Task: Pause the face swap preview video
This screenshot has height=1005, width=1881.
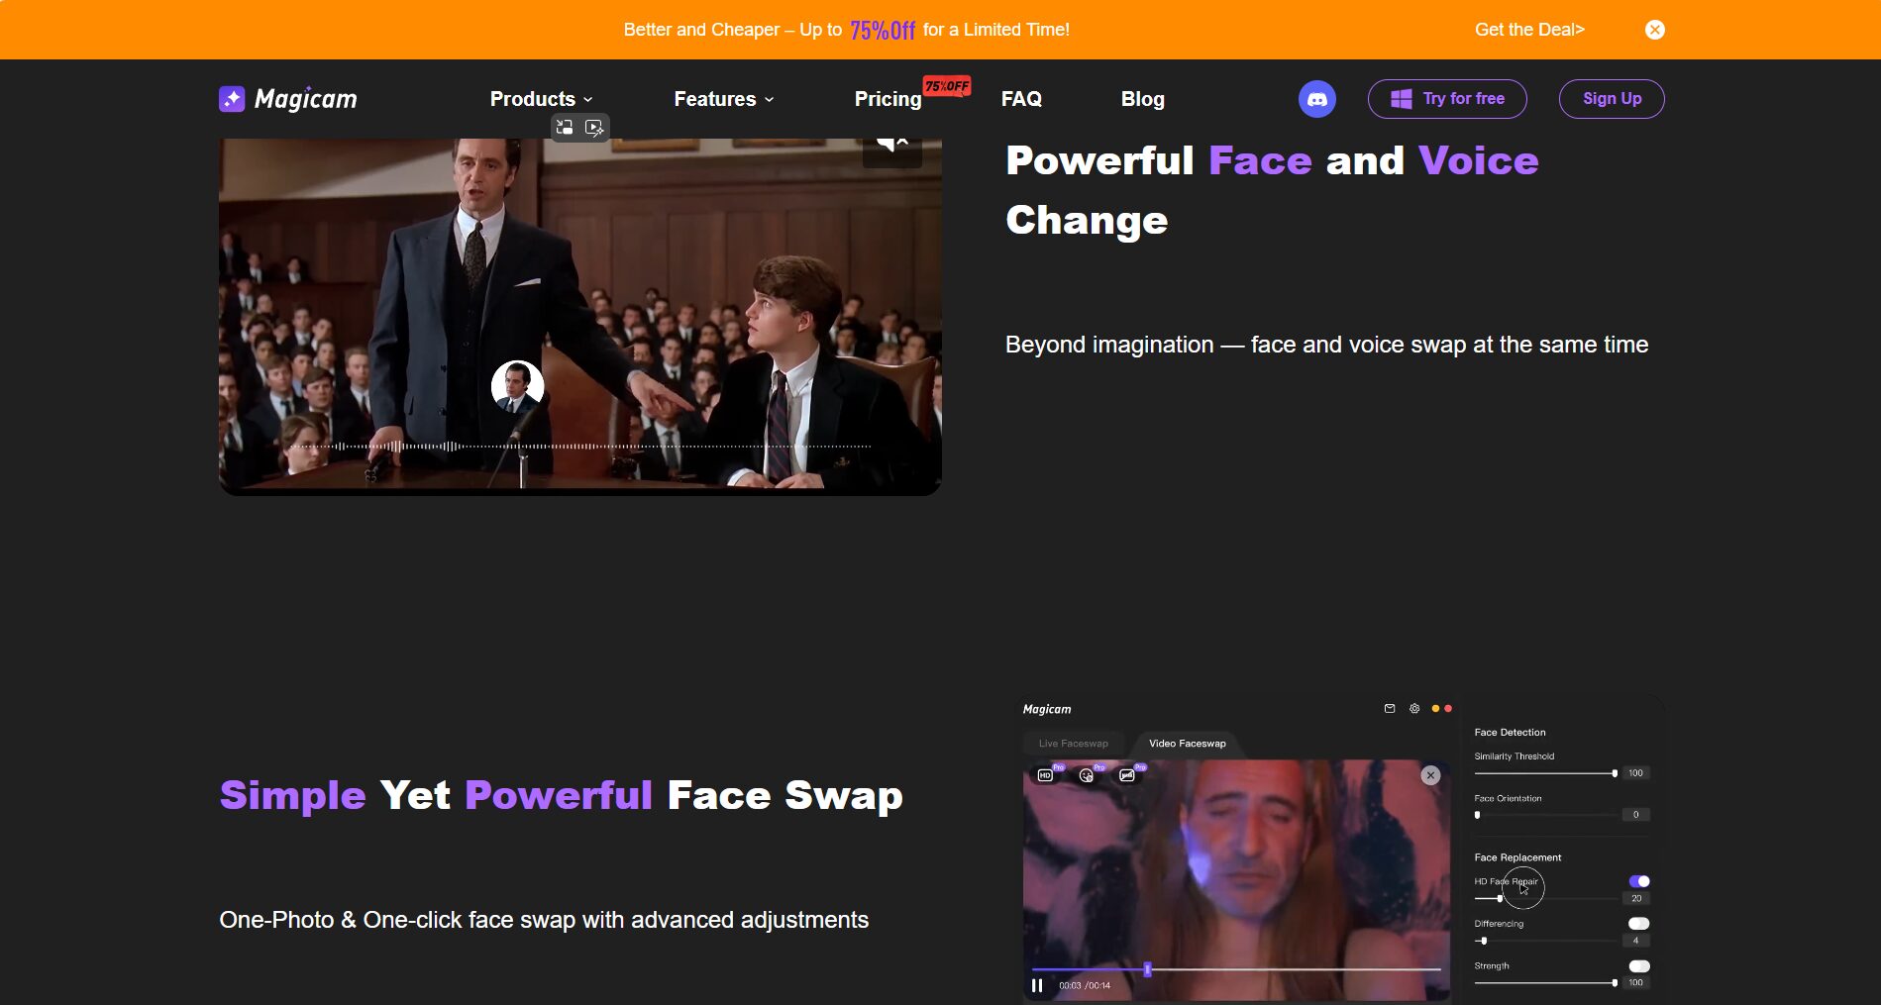Action: [1037, 985]
